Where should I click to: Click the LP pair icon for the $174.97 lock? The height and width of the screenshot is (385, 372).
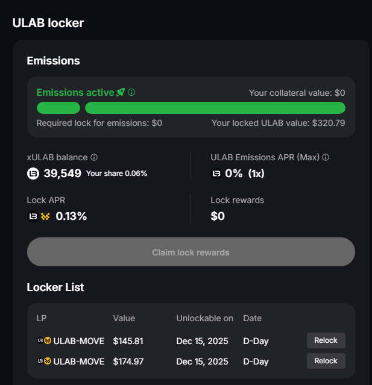click(x=44, y=361)
